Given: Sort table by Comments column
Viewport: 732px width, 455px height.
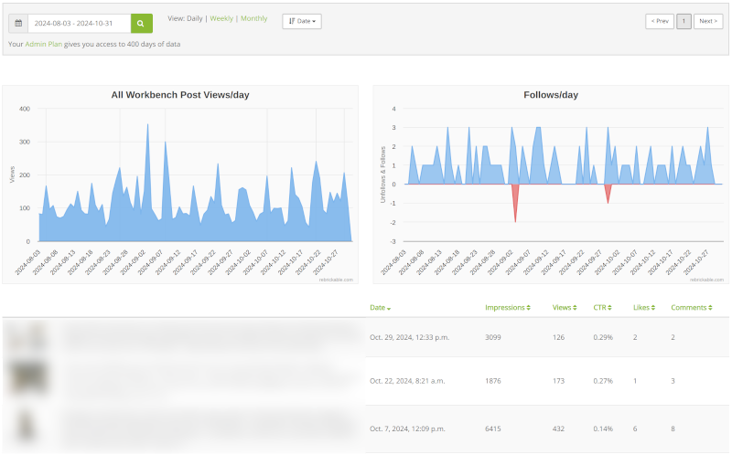Looking at the screenshot, I should coord(691,308).
